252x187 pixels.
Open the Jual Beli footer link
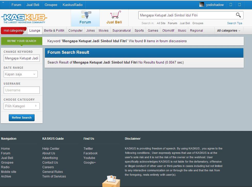(x=7, y=158)
